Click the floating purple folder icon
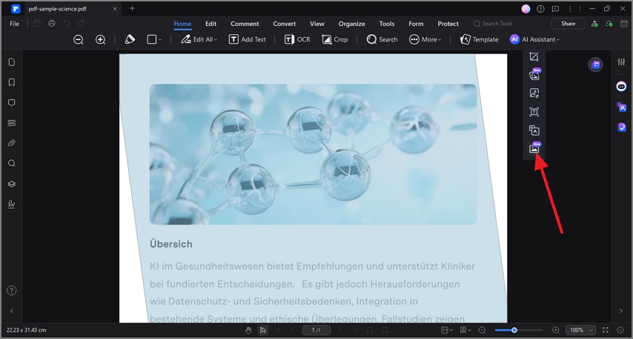Viewport: 633px width, 339px height. point(595,65)
